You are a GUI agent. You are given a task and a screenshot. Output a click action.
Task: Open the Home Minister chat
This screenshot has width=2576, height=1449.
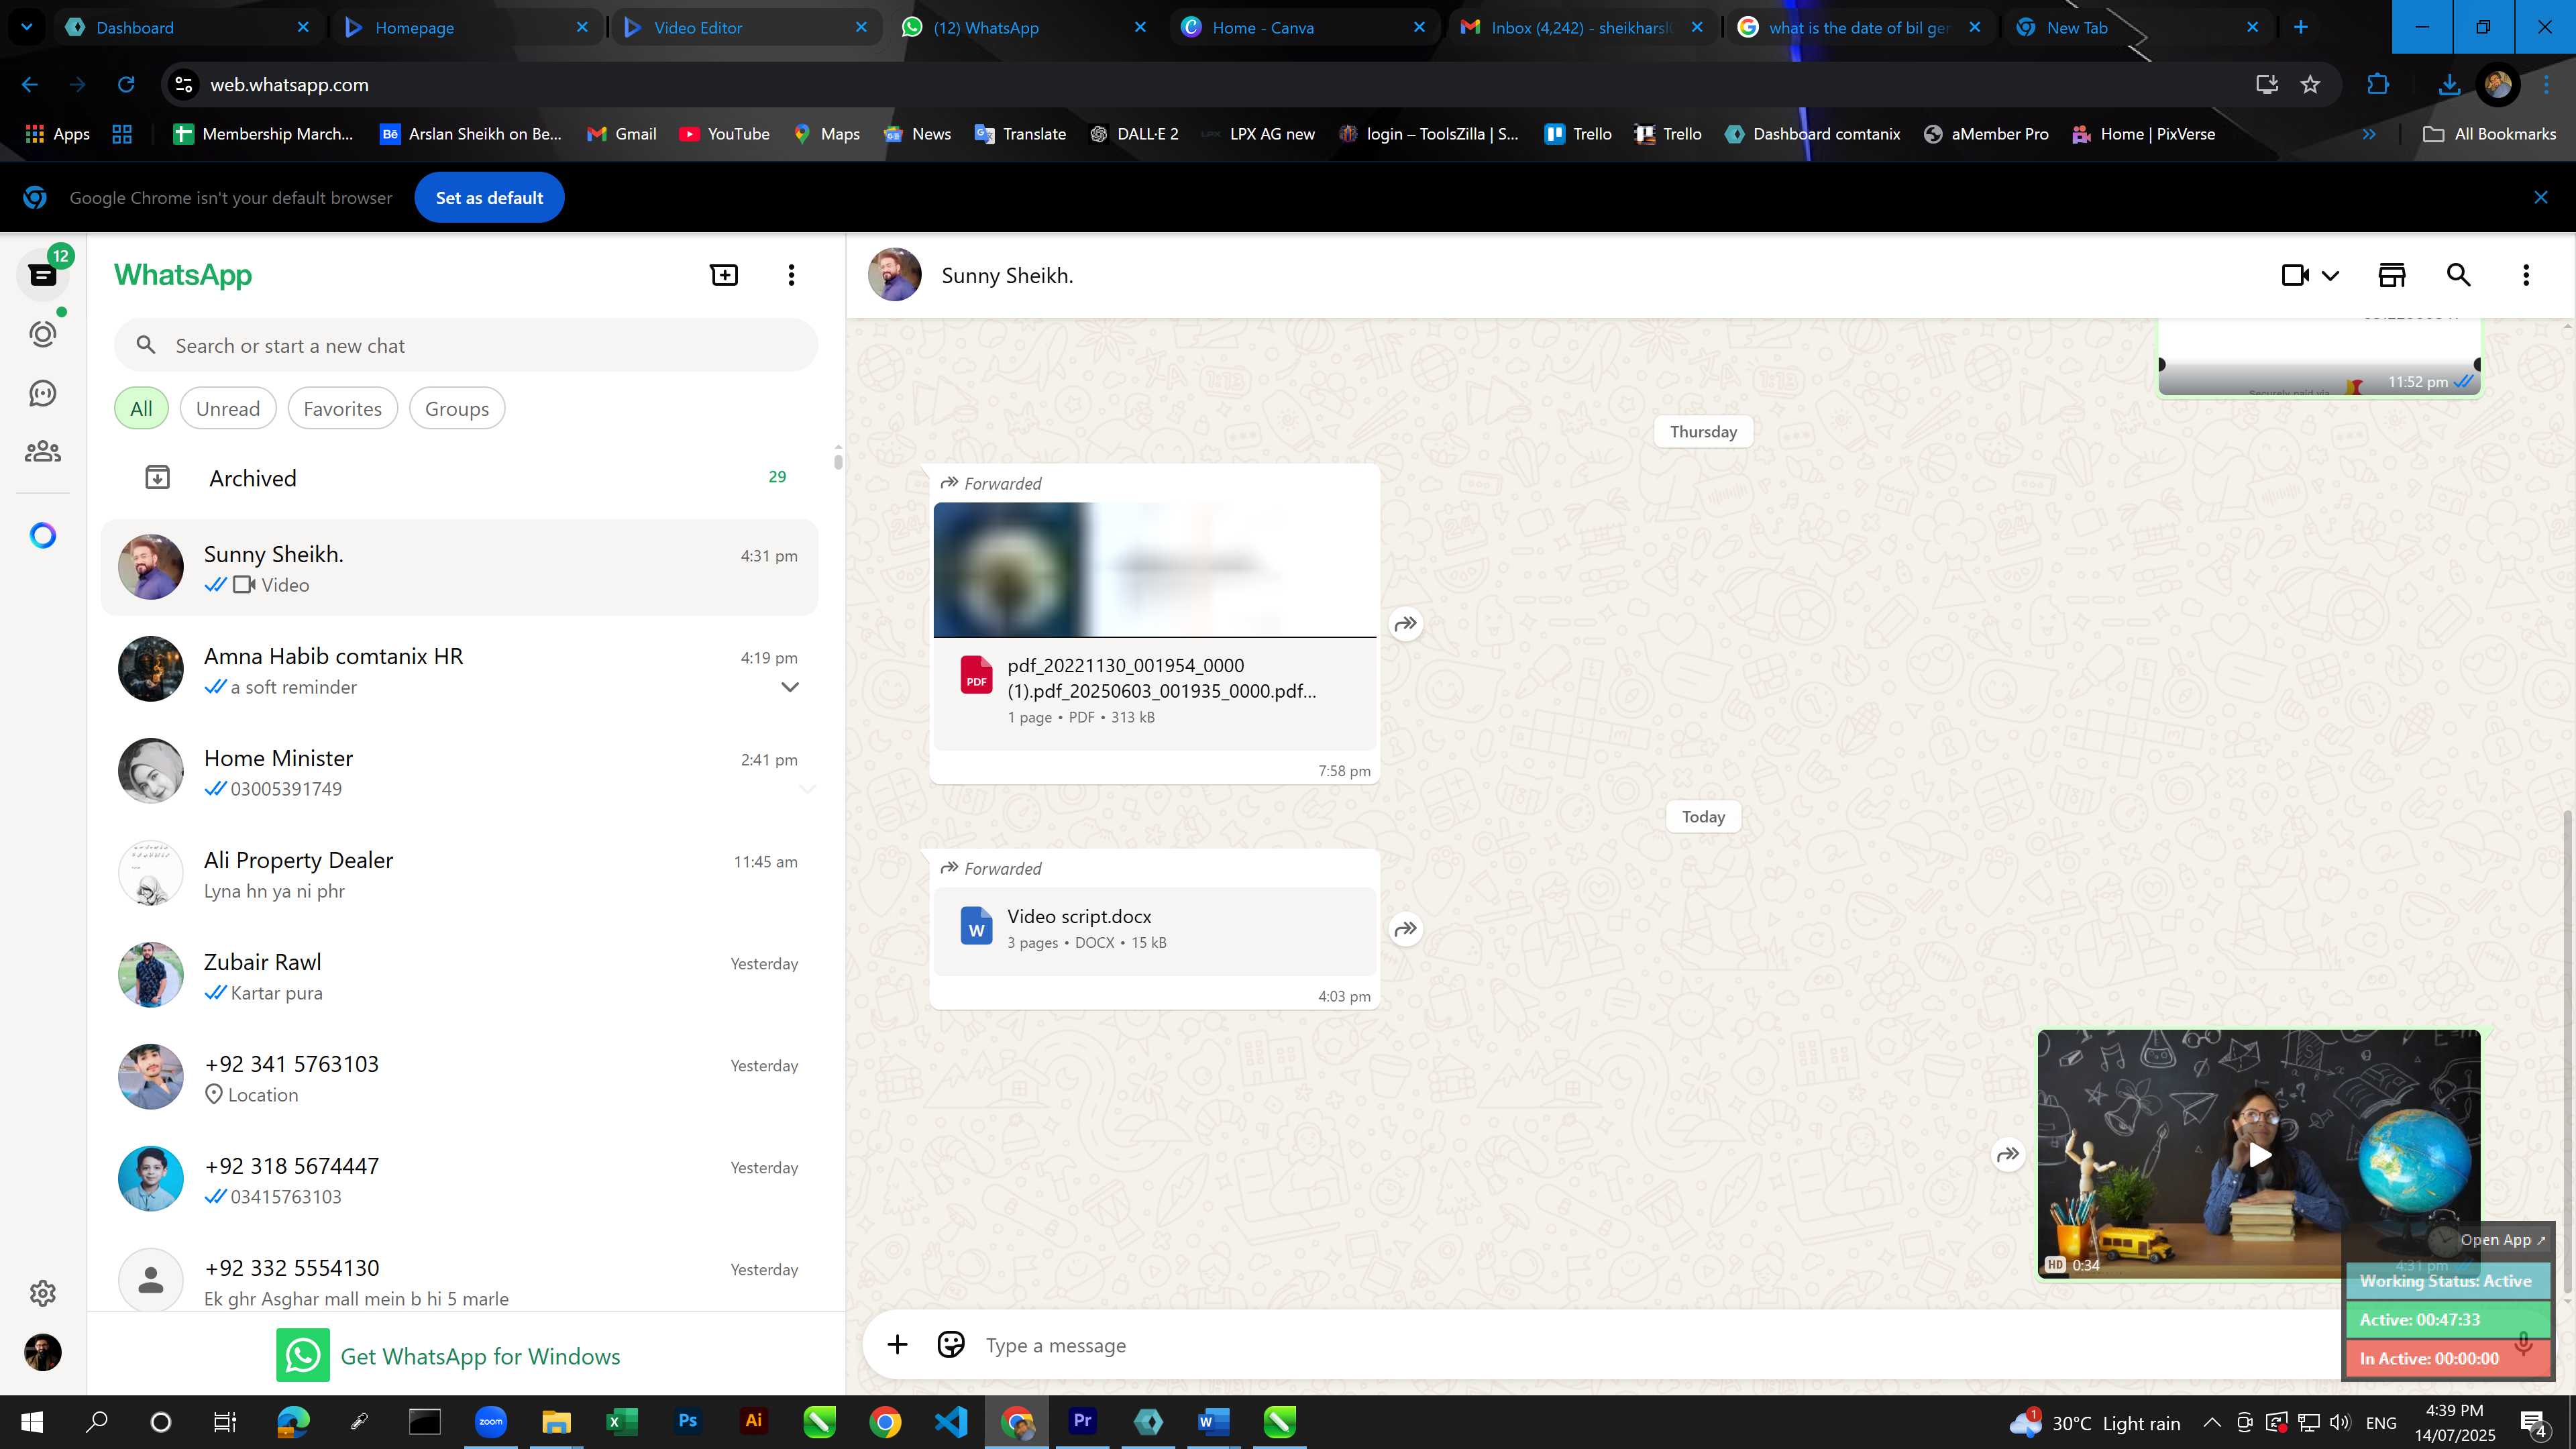coord(460,772)
